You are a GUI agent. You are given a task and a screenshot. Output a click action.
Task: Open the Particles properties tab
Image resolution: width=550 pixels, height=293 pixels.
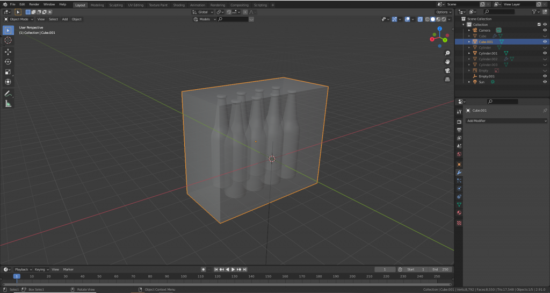(x=459, y=180)
